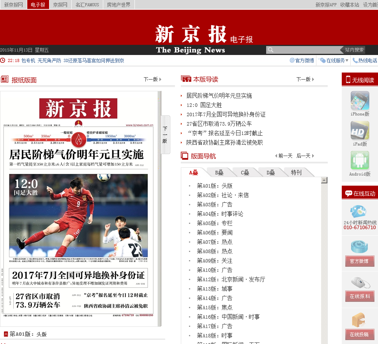378x344 pixels.
Task: Click the 报纸版面 newspaper icon
Action: click(5, 79)
